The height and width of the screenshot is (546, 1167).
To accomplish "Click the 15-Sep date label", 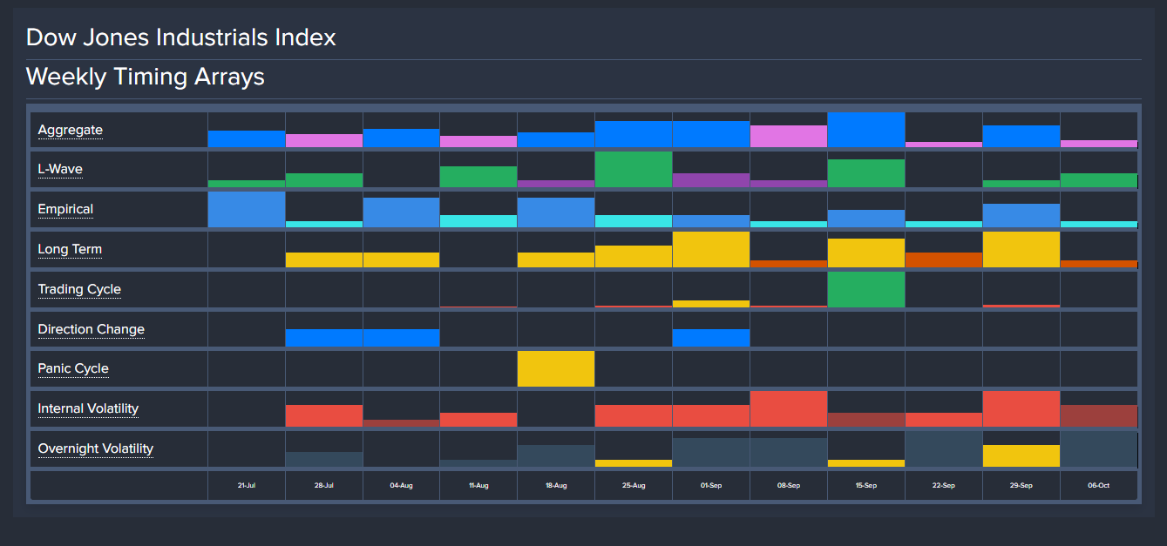I will (x=866, y=485).
